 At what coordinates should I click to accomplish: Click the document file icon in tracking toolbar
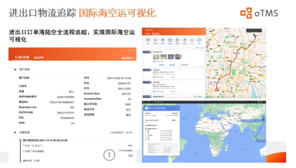tap(177, 40)
